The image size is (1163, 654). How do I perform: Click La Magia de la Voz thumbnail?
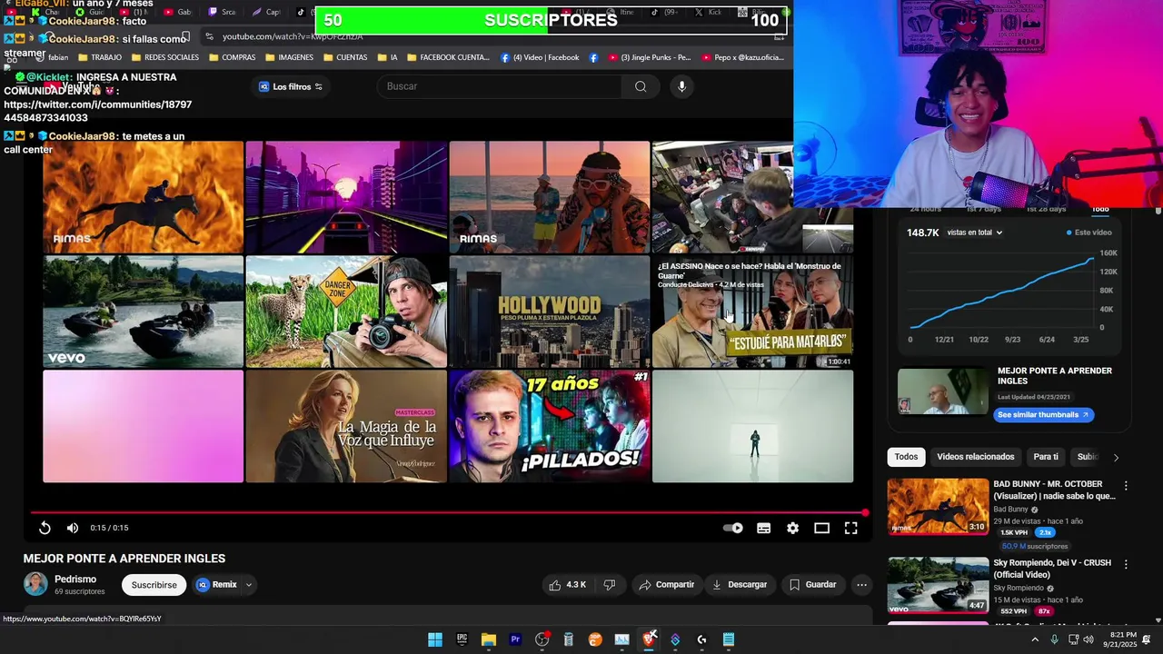[346, 426]
